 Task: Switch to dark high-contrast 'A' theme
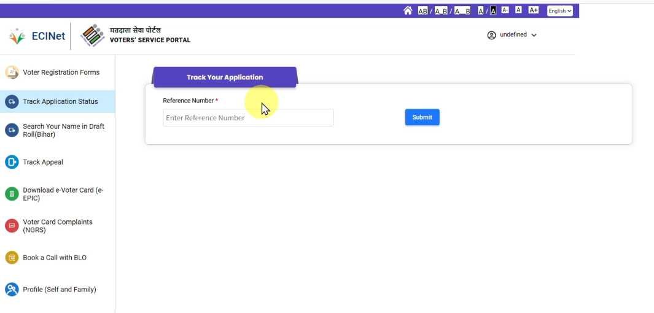(492, 10)
